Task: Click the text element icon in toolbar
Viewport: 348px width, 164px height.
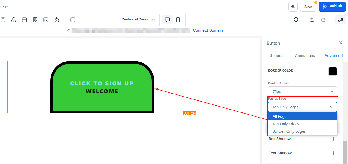Action: (x=3, y=20)
